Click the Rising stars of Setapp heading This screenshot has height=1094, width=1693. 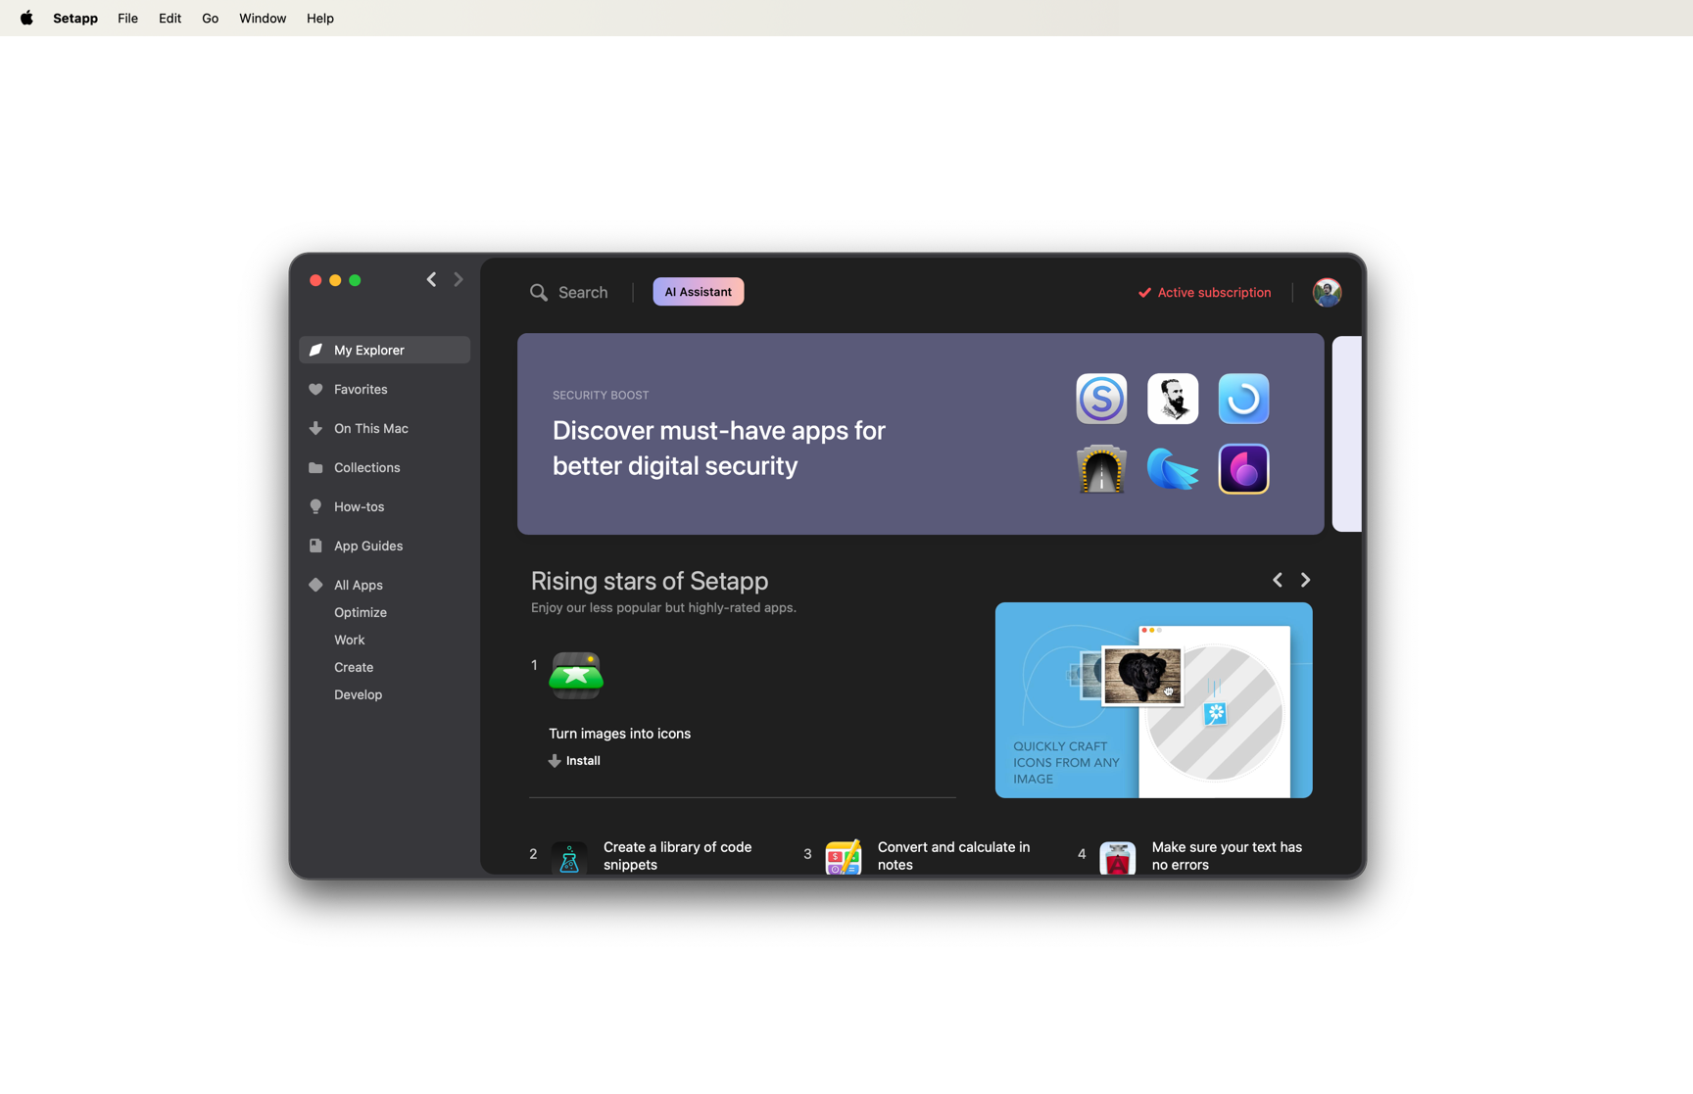click(x=650, y=581)
